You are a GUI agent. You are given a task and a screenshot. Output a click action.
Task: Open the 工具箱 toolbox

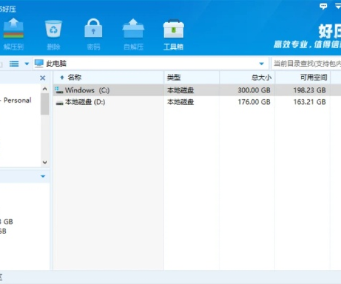tap(173, 34)
